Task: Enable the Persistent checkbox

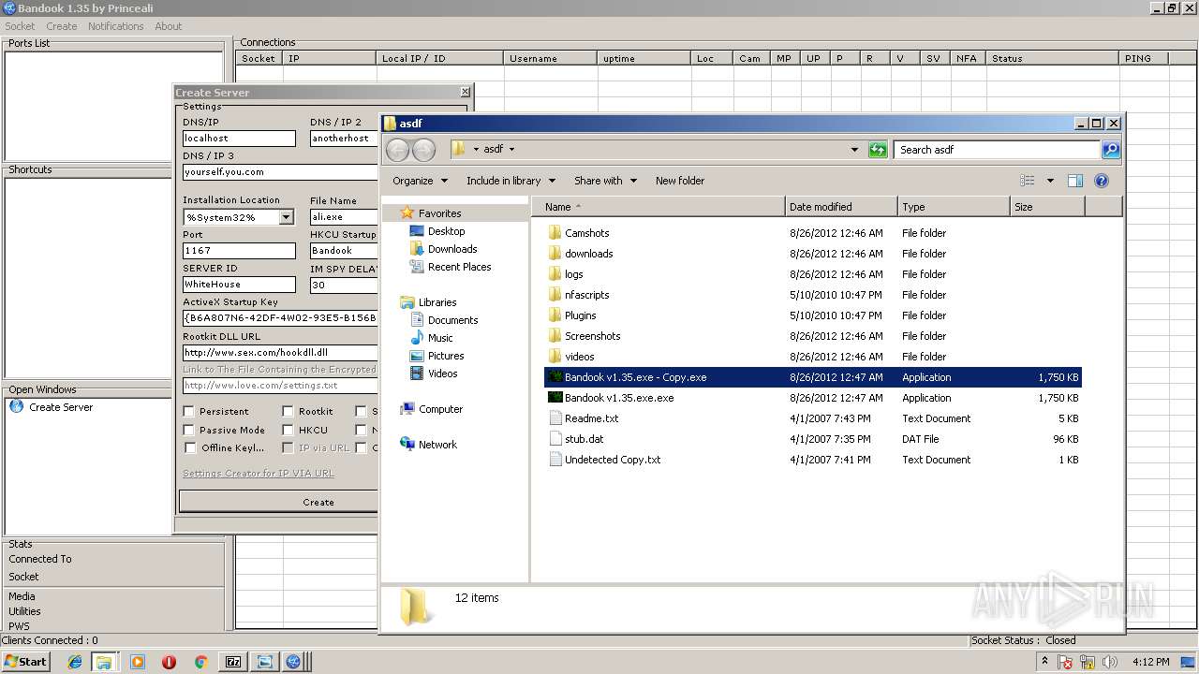Action: [189, 411]
